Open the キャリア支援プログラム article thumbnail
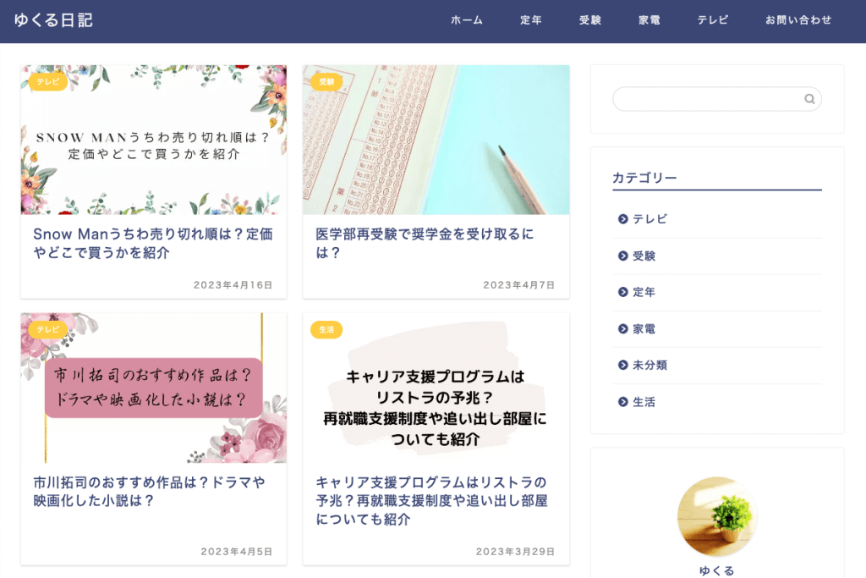 (x=436, y=388)
